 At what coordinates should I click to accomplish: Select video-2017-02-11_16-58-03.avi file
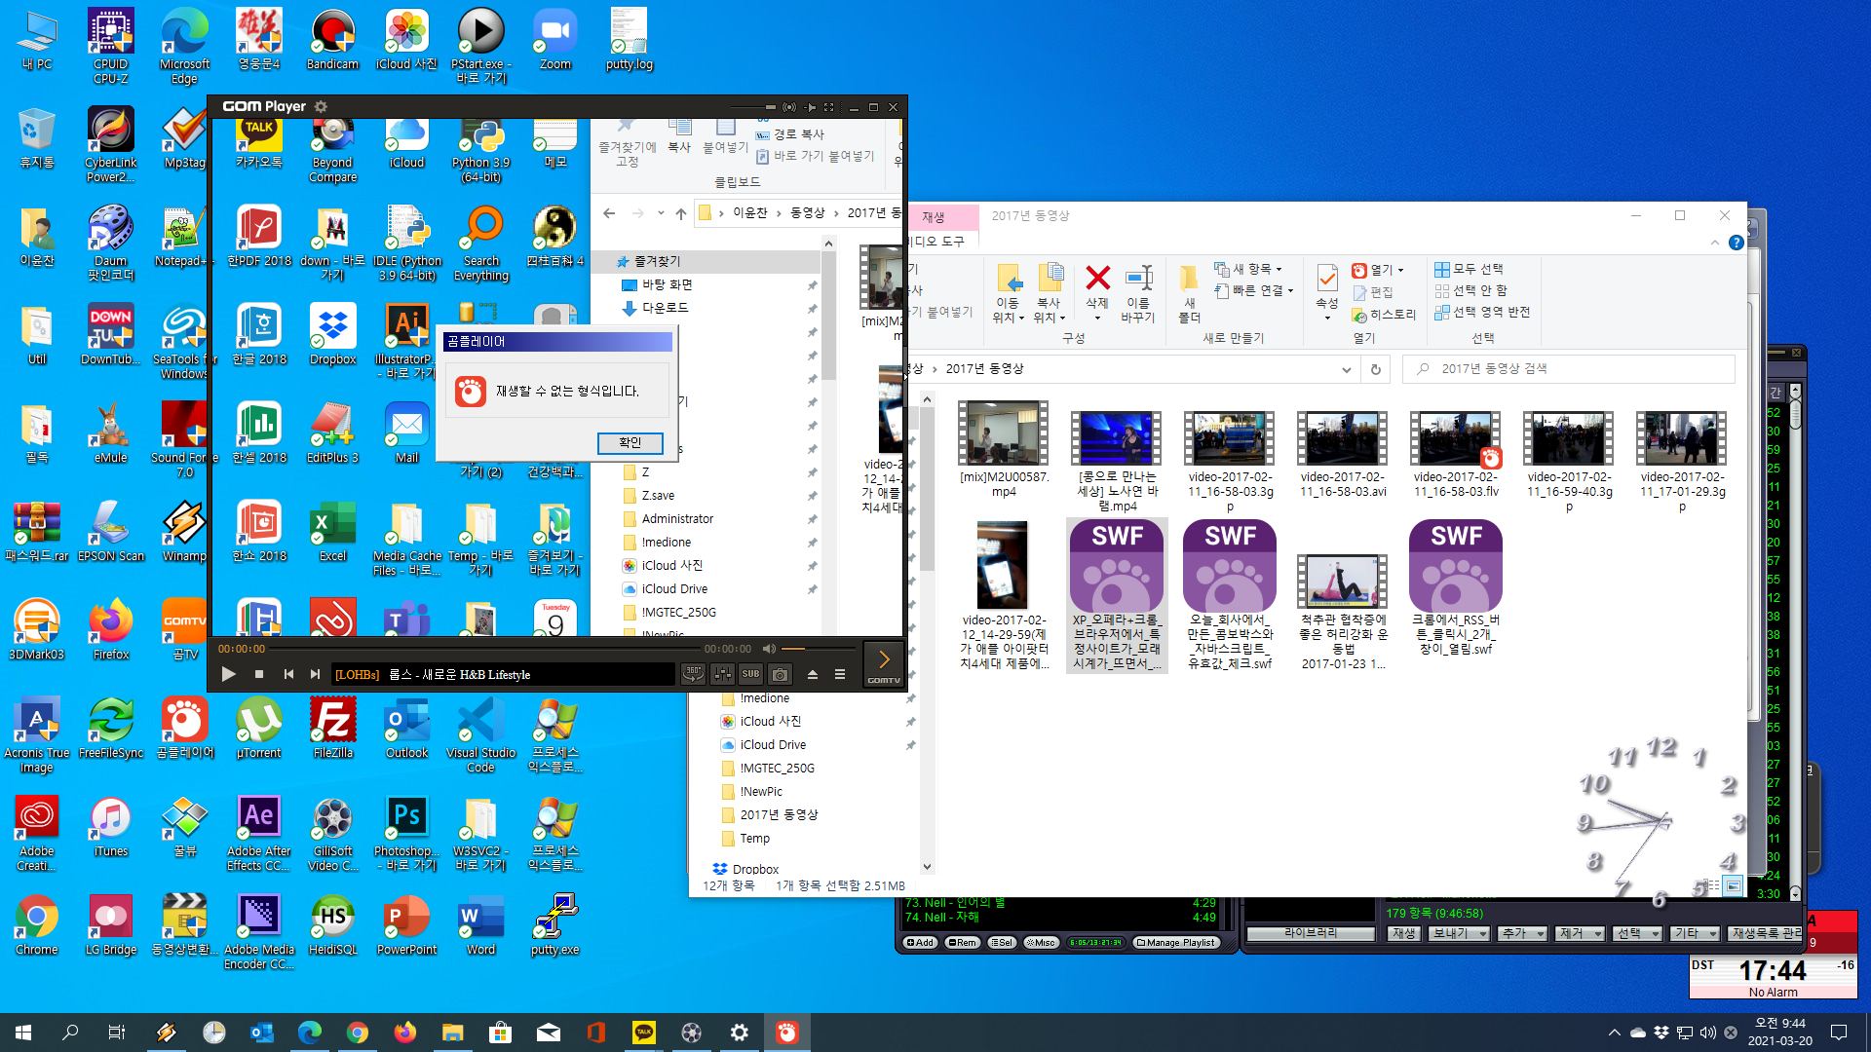(1342, 455)
